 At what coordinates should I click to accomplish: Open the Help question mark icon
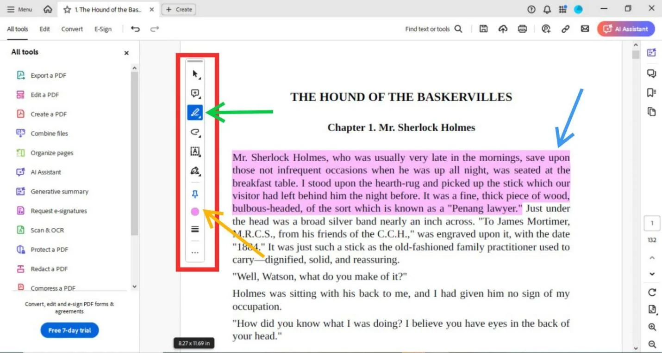coord(531,10)
